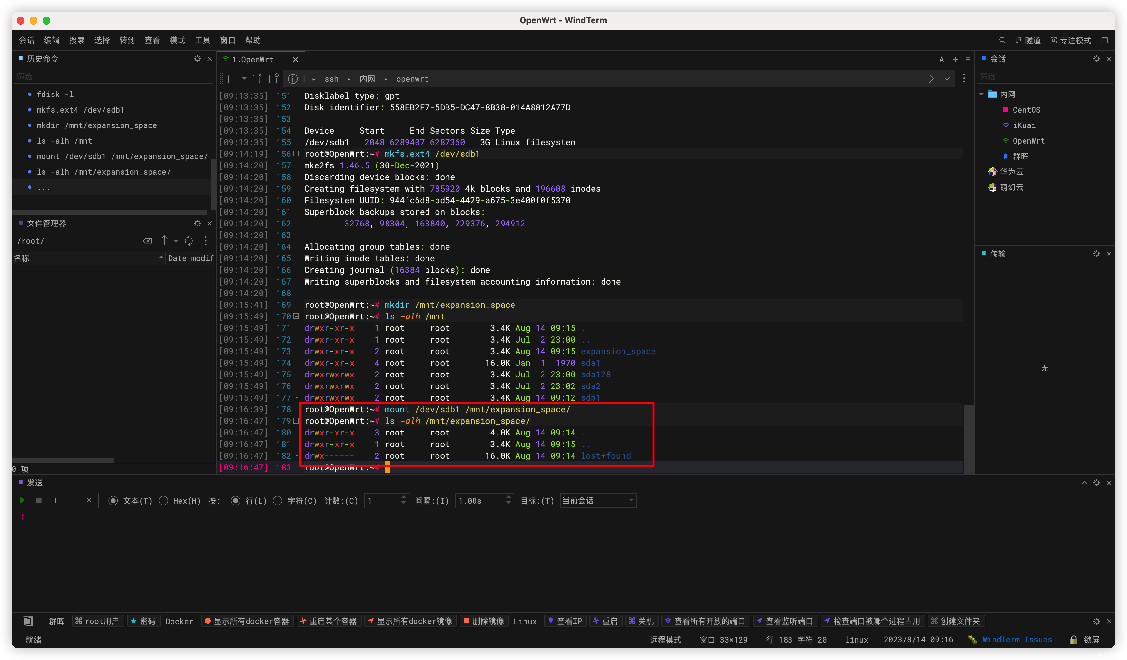
Task: Switch to the 1.OpenWrt tab
Action: pos(253,59)
